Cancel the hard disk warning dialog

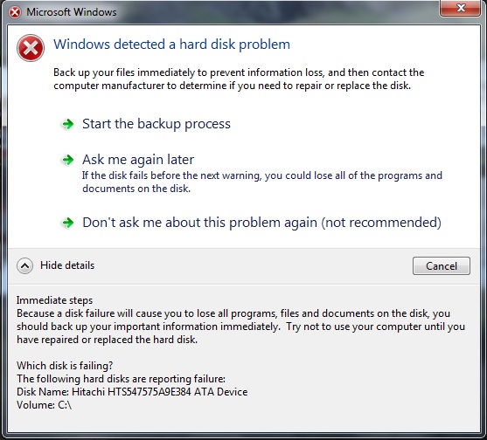click(x=442, y=265)
